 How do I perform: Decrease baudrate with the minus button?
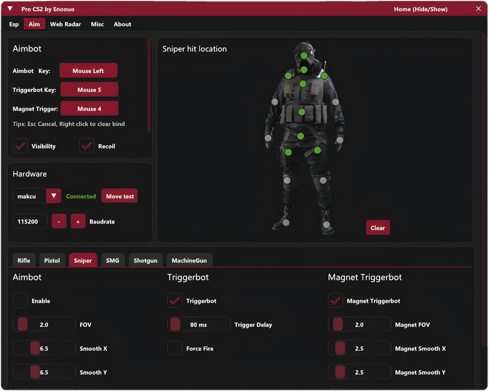[x=59, y=221]
